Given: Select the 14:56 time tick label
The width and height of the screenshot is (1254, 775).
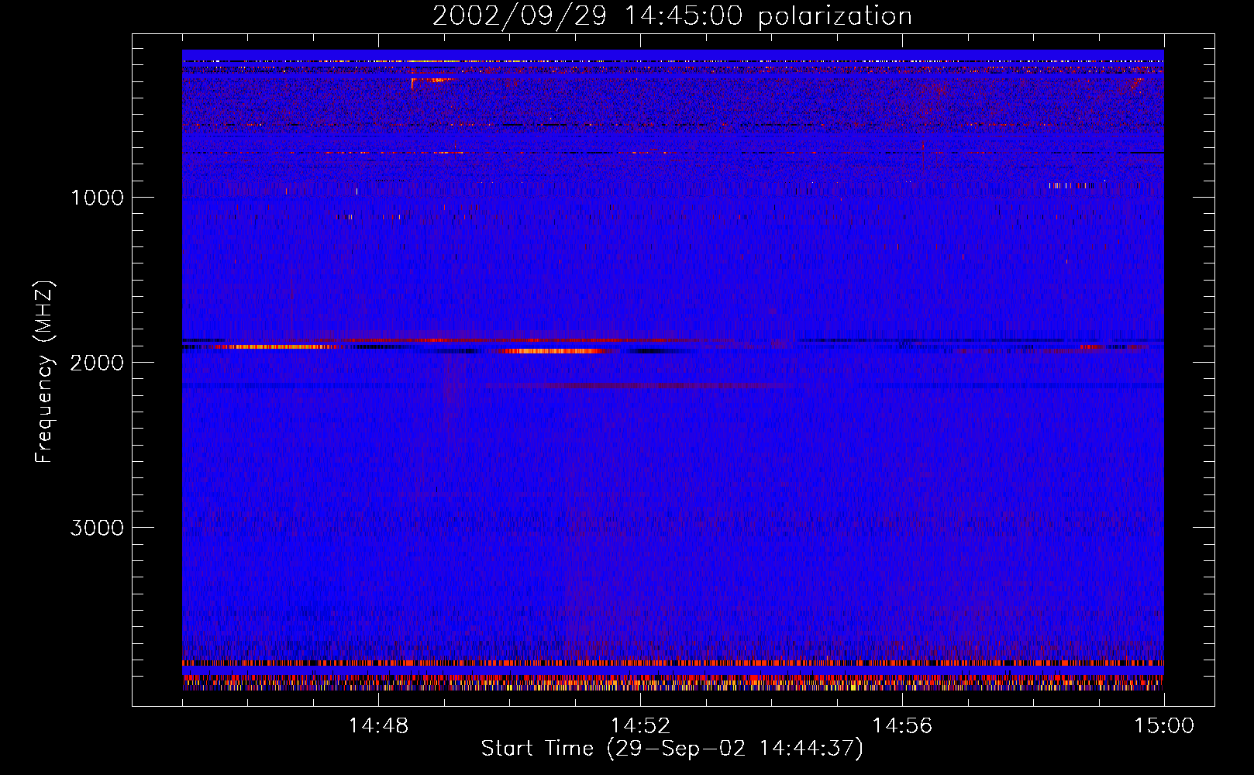Looking at the screenshot, I should click(902, 726).
